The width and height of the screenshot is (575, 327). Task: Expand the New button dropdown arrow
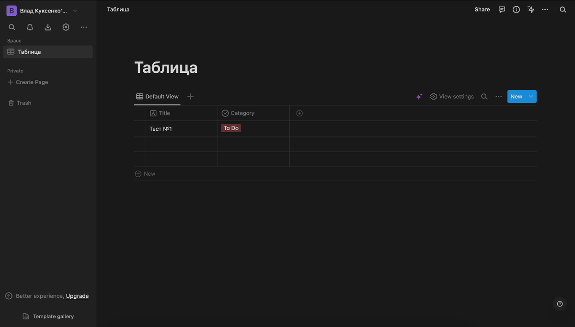[531, 97]
